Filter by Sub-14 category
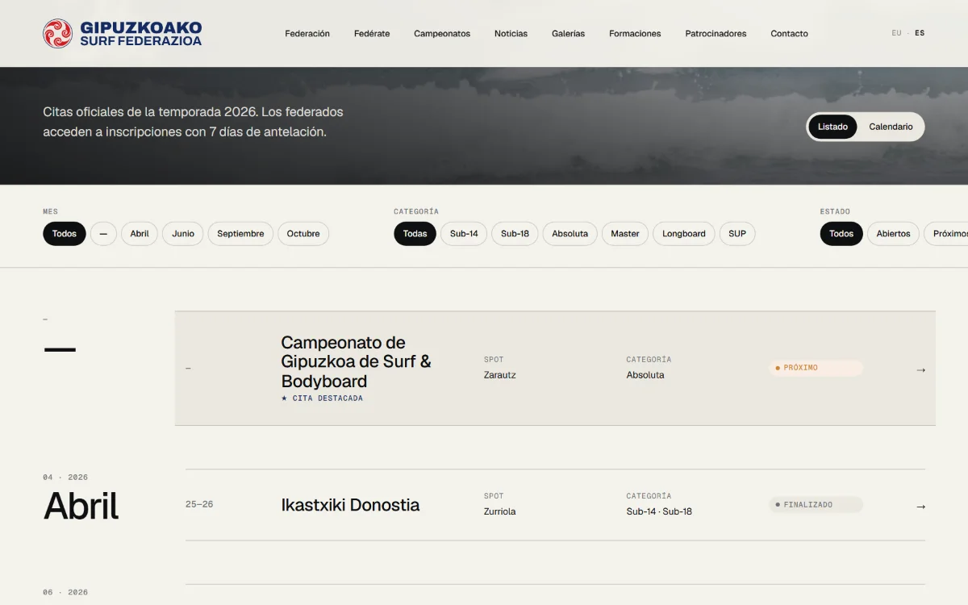Screen dimensions: 968x605 point(464,234)
